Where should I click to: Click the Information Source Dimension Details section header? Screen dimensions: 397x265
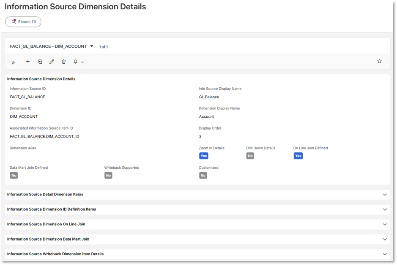(x=41, y=79)
